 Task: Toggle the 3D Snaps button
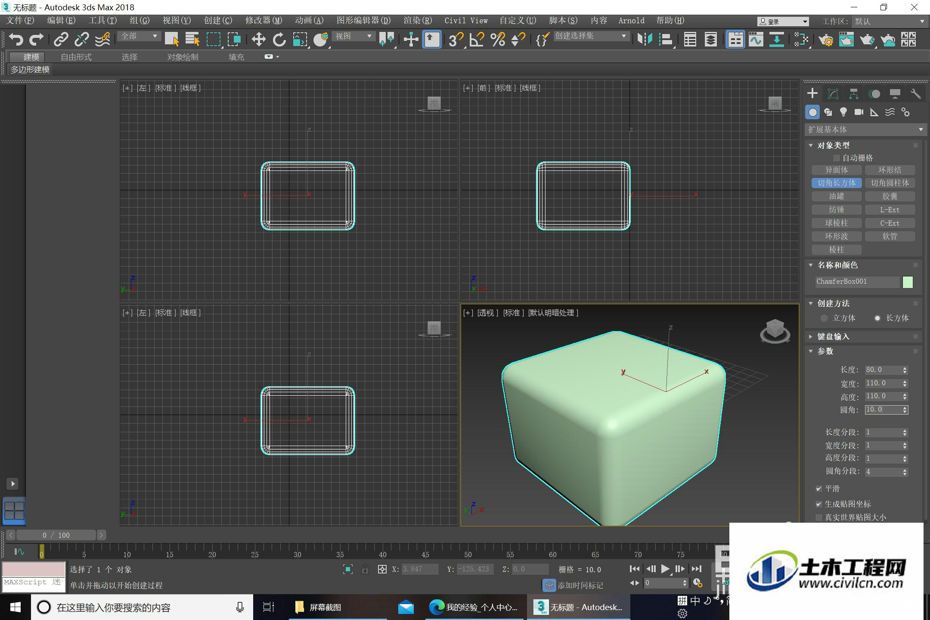(456, 40)
